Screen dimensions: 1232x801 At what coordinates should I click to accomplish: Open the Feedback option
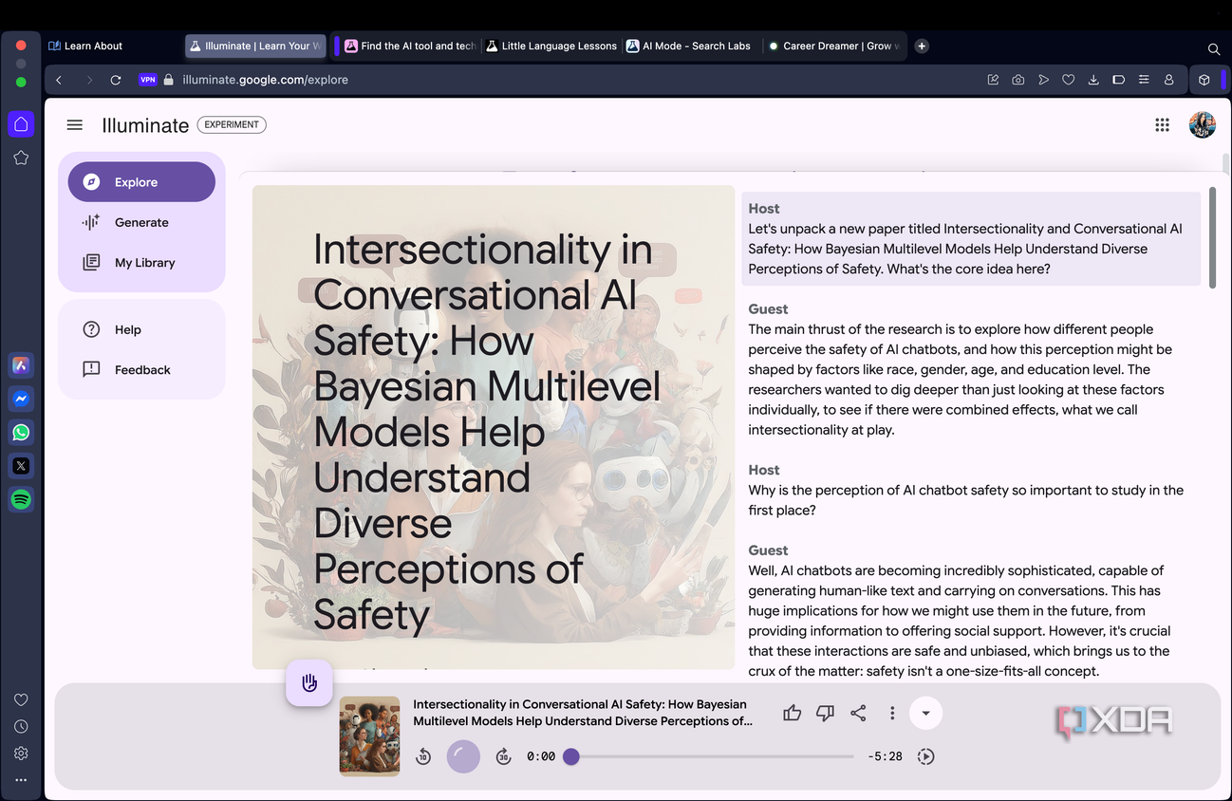141,370
